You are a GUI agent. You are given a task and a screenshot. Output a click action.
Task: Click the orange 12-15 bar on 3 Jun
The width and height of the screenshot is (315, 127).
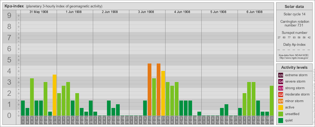150,89
